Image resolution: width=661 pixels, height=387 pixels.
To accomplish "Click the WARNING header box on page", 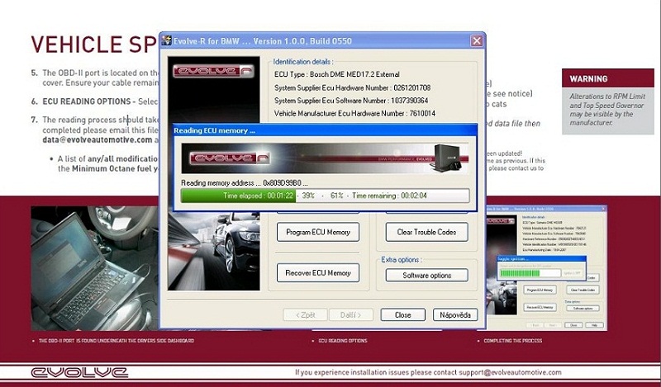I will (608, 78).
